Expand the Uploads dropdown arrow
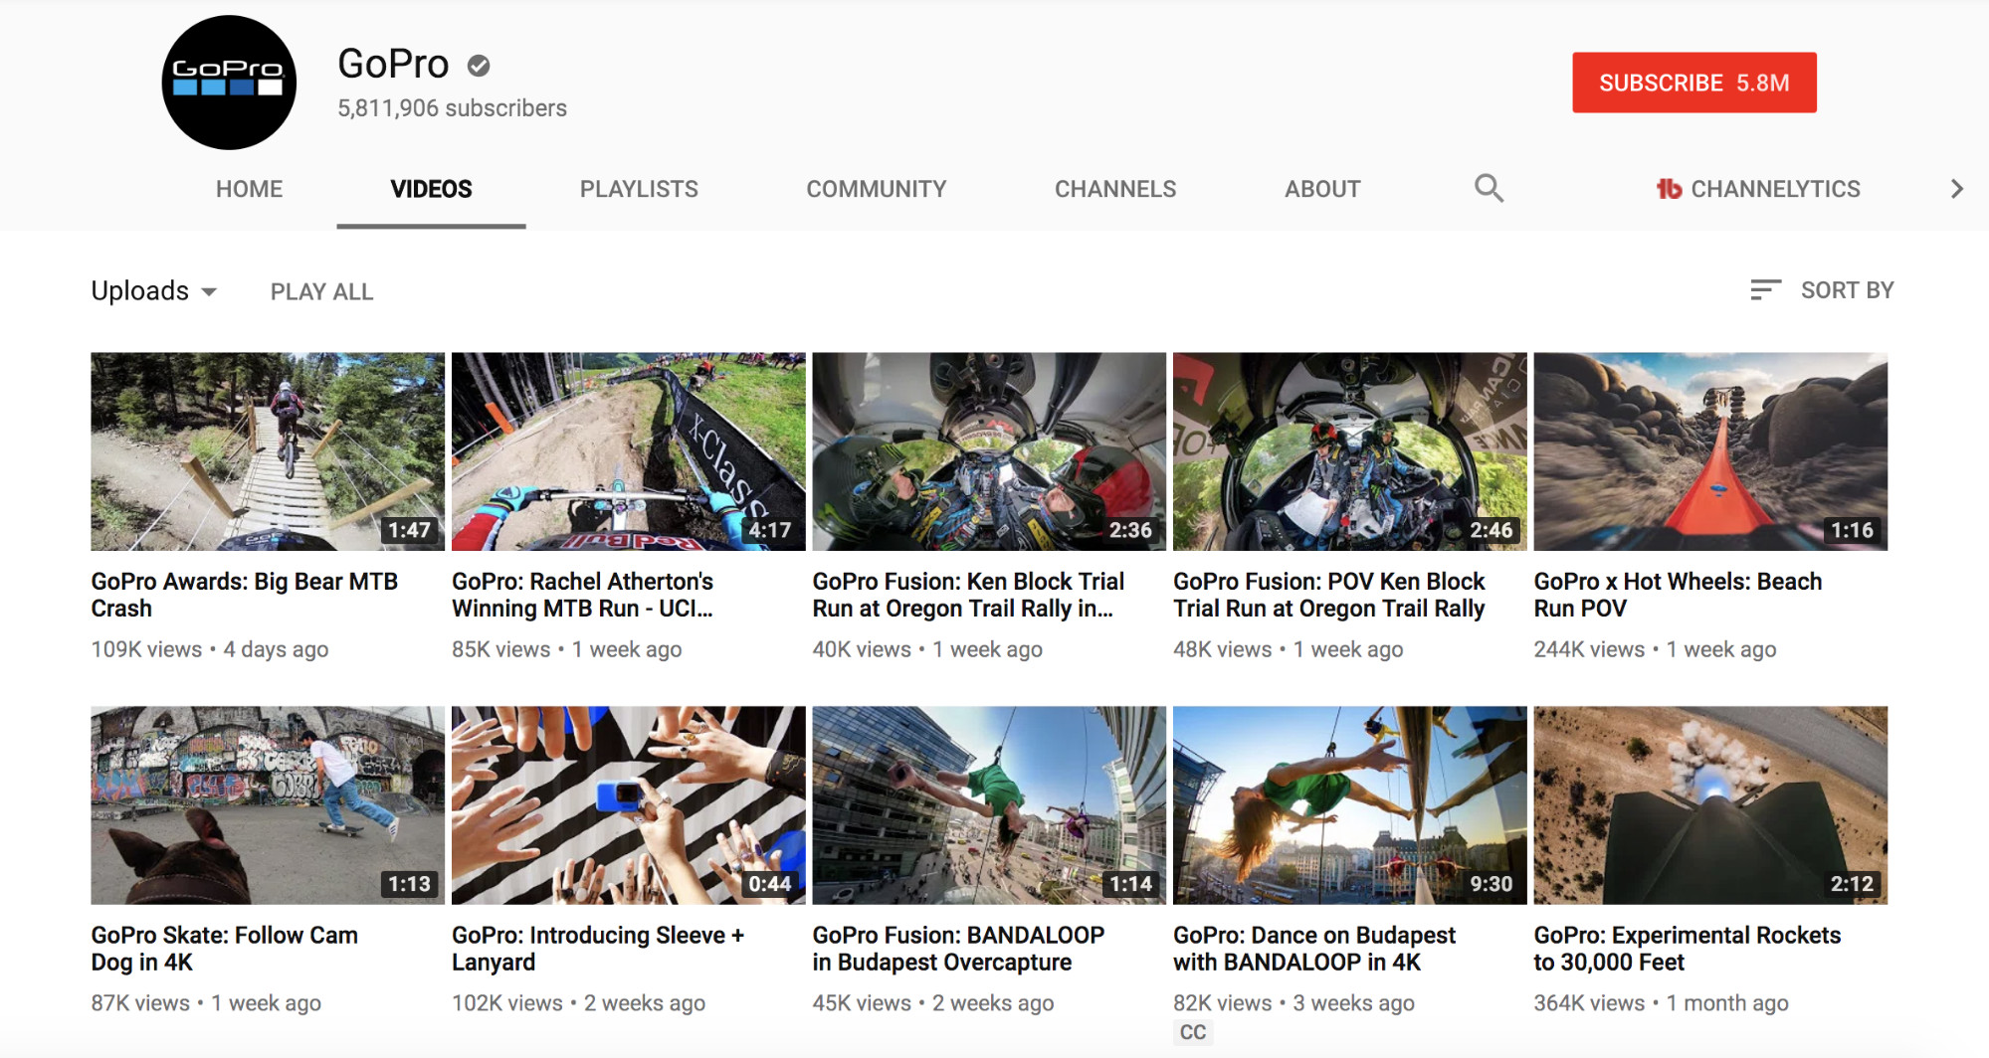 click(209, 292)
